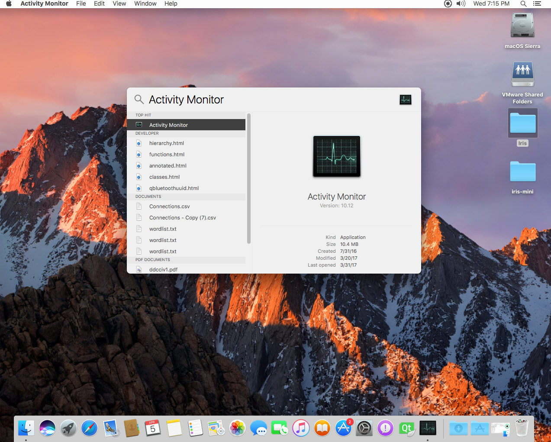This screenshot has width=551, height=442.
Task: Open Finder from the dock
Action: [26, 428]
